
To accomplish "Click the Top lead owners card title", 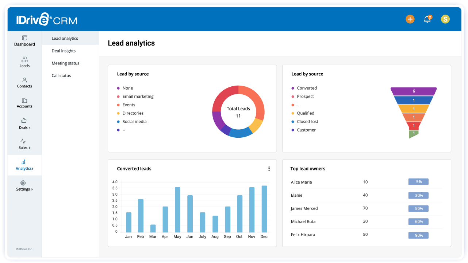I will [x=308, y=169].
